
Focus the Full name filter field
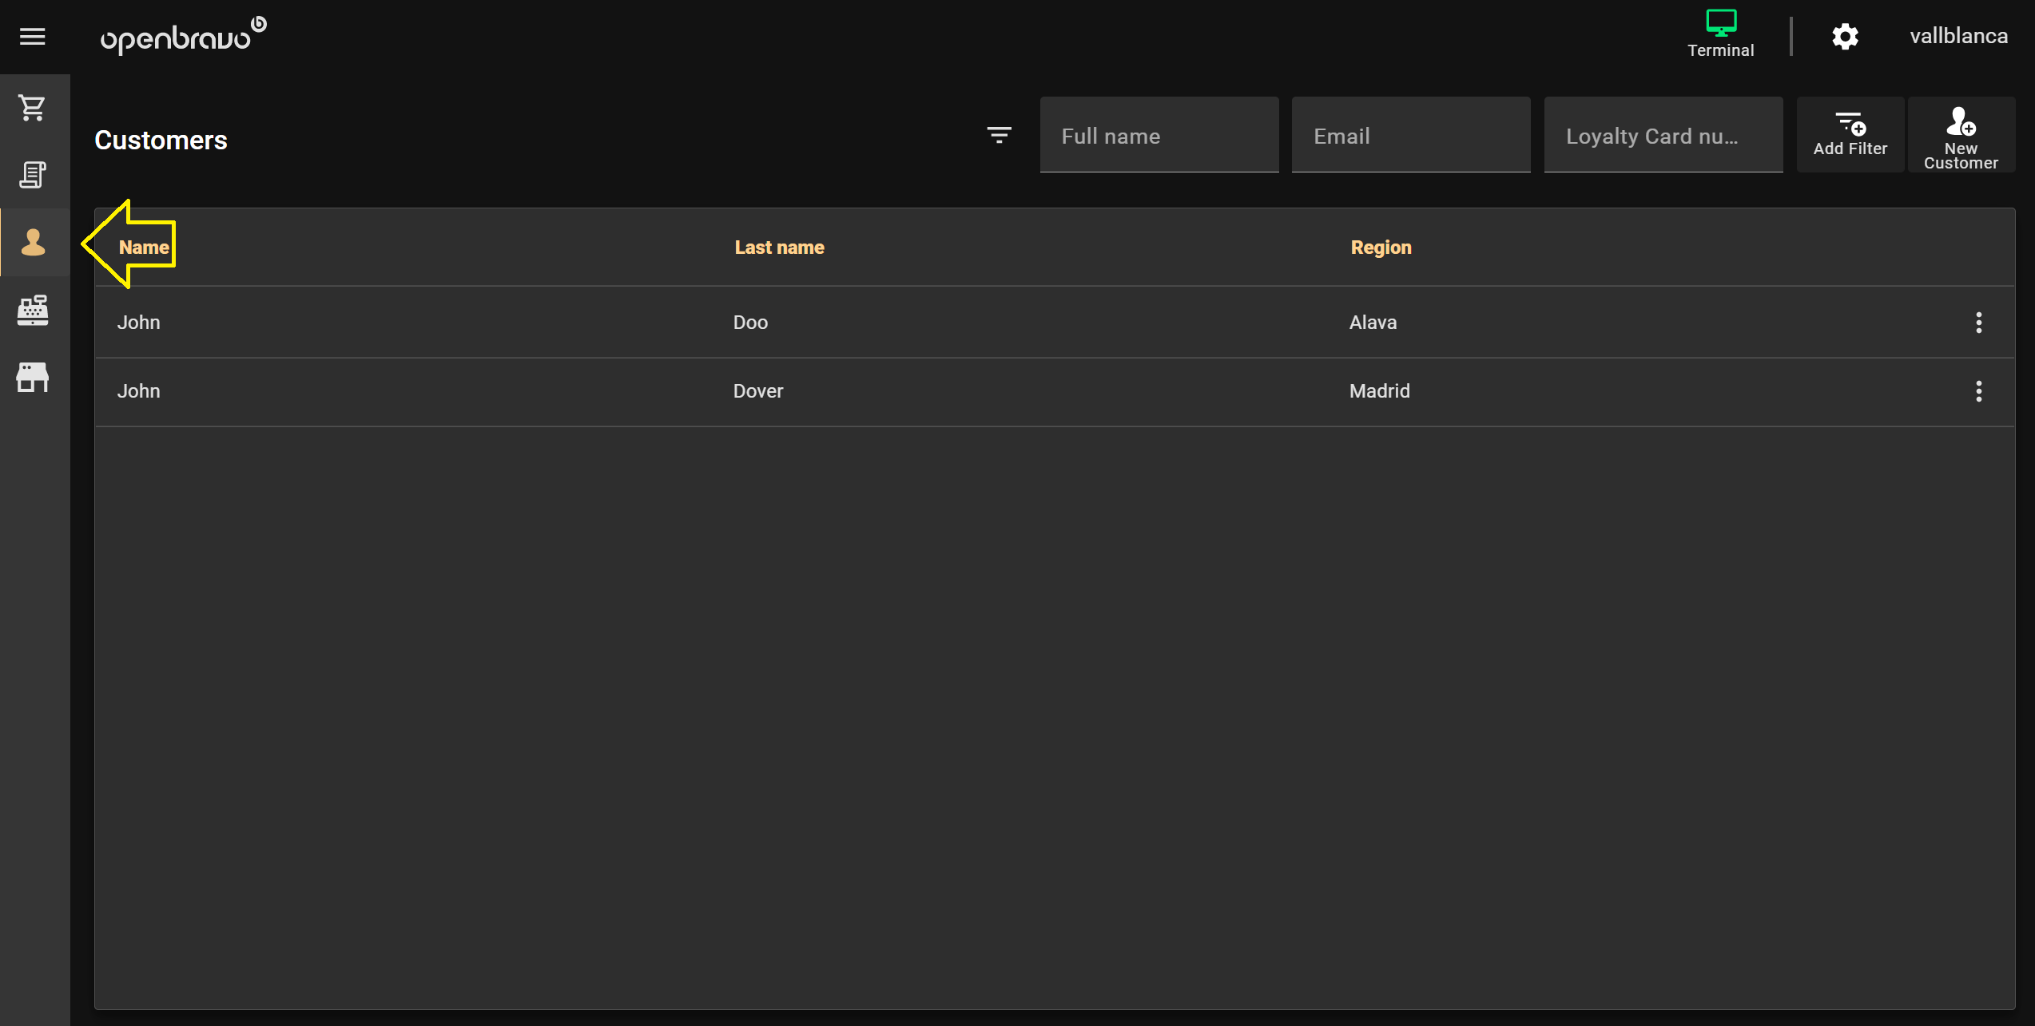(x=1159, y=136)
